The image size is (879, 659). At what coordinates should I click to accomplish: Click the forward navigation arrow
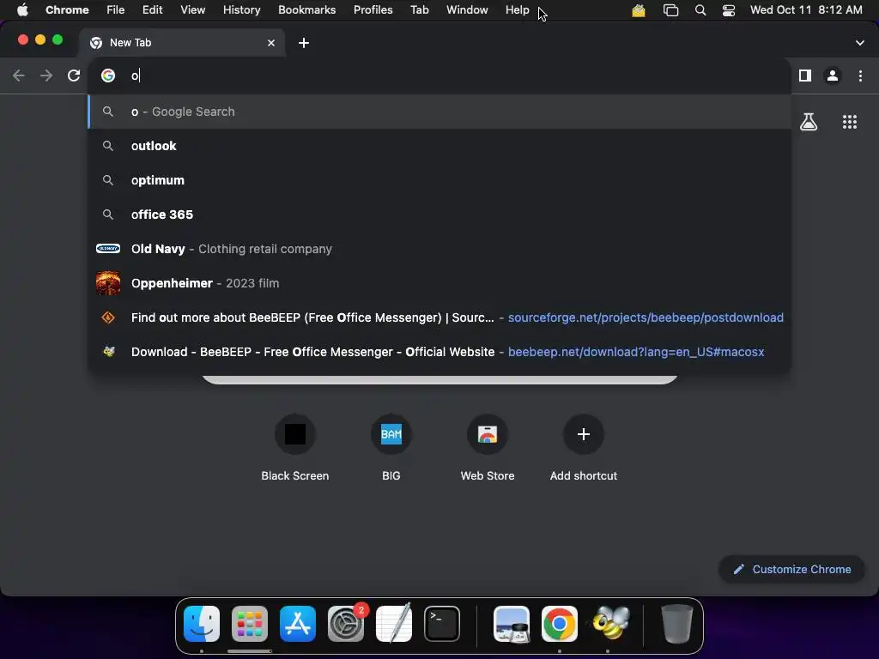(x=46, y=76)
